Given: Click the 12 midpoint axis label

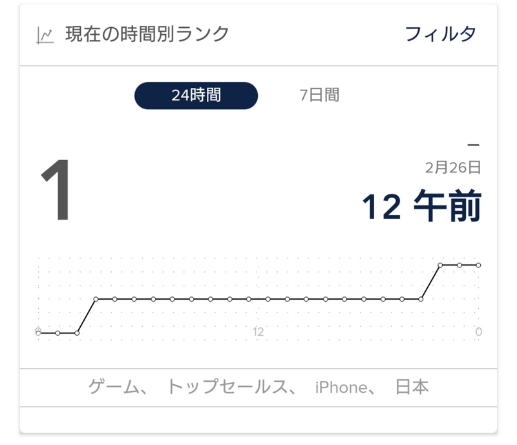Looking at the screenshot, I should coord(258,332).
